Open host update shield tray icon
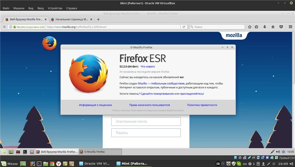The width and height of the screenshot is (295, 167). click(233, 164)
